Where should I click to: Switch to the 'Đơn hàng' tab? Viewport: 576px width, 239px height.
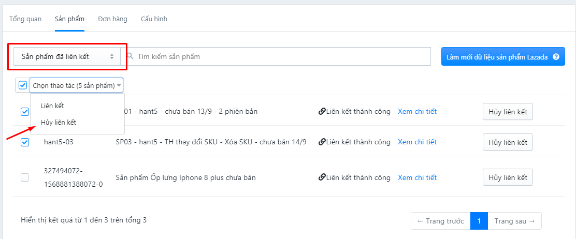point(113,19)
